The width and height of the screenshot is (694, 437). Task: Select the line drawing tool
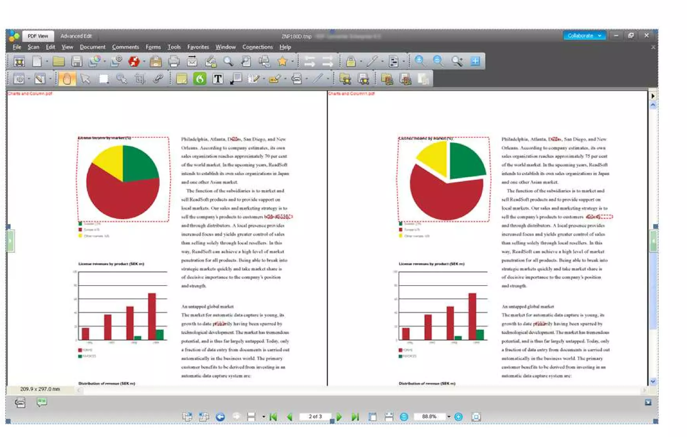click(x=318, y=79)
